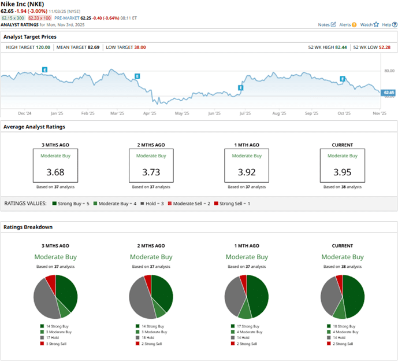This screenshot has height=361, width=398.
Task: Click the Current ratings breakdown pie chart
Action: [342, 297]
